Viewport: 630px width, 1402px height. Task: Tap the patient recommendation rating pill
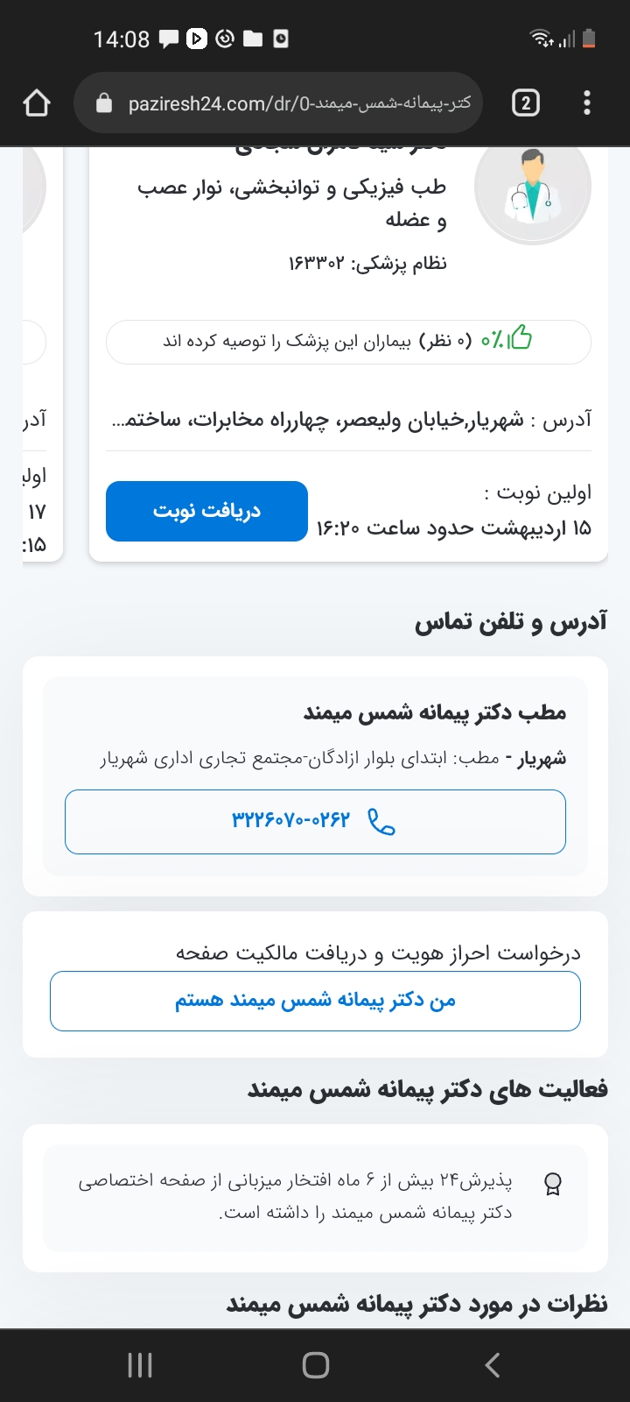point(348,341)
